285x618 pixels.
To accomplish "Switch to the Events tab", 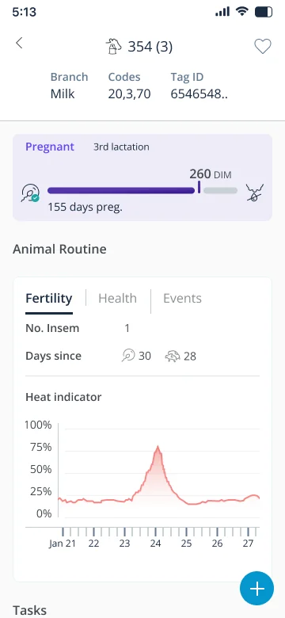I will 182,299.
